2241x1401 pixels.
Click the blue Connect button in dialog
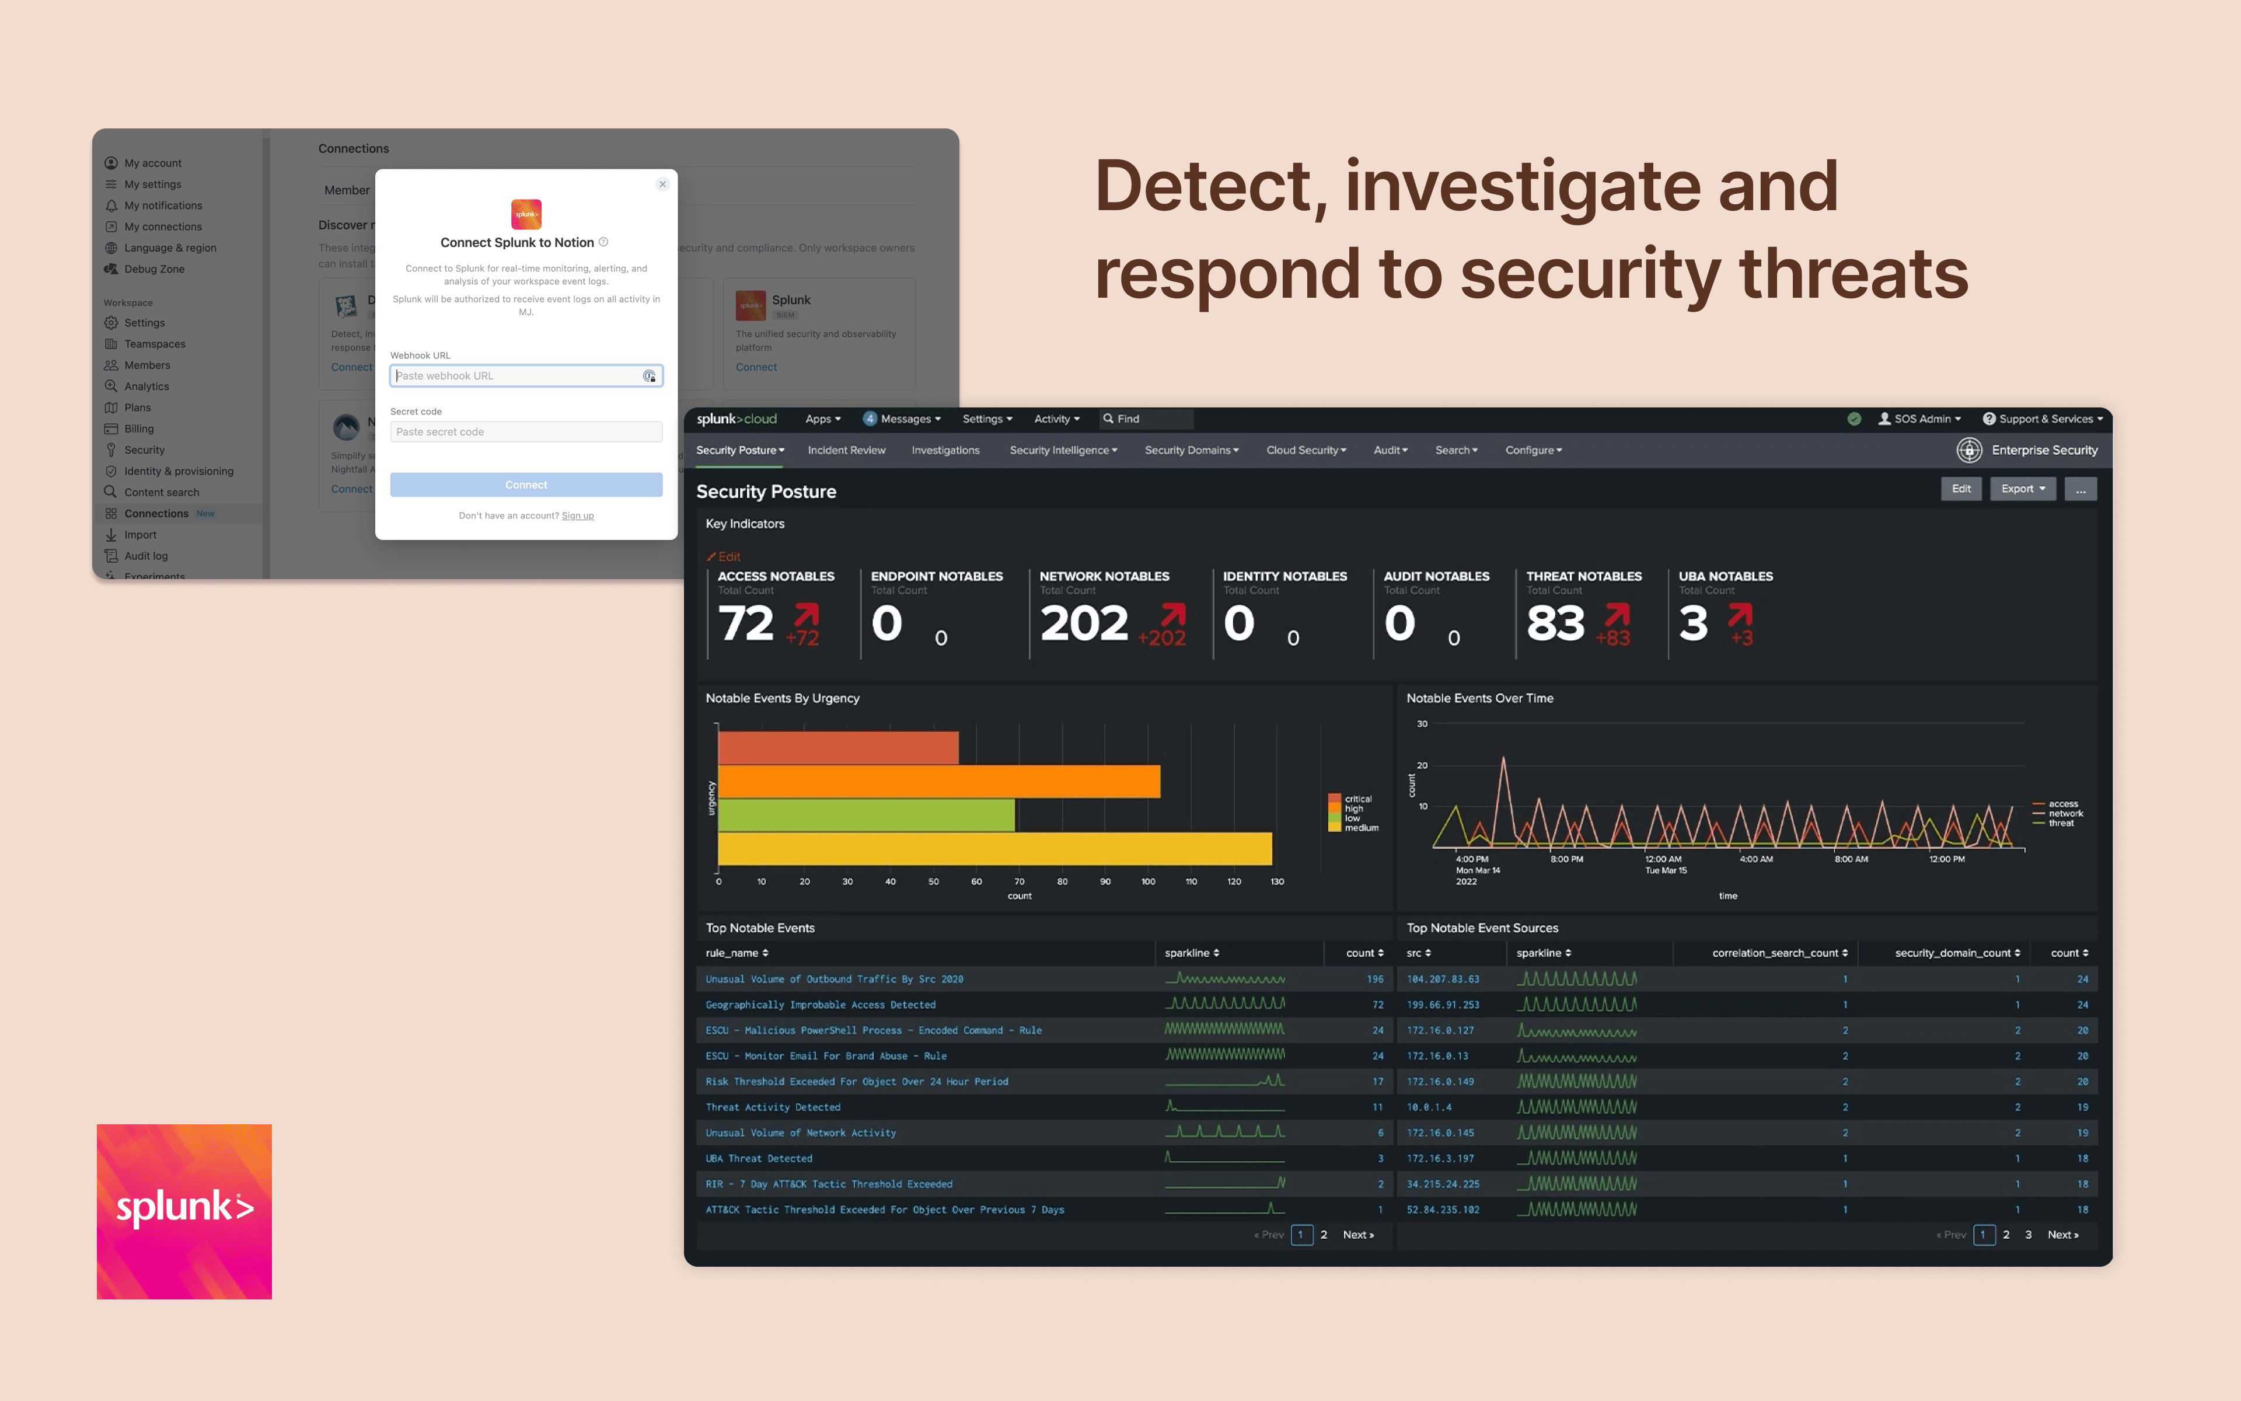click(526, 485)
